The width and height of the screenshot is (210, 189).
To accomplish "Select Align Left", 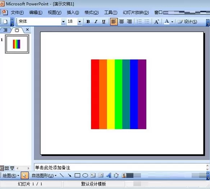I will click(x=114, y=22).
